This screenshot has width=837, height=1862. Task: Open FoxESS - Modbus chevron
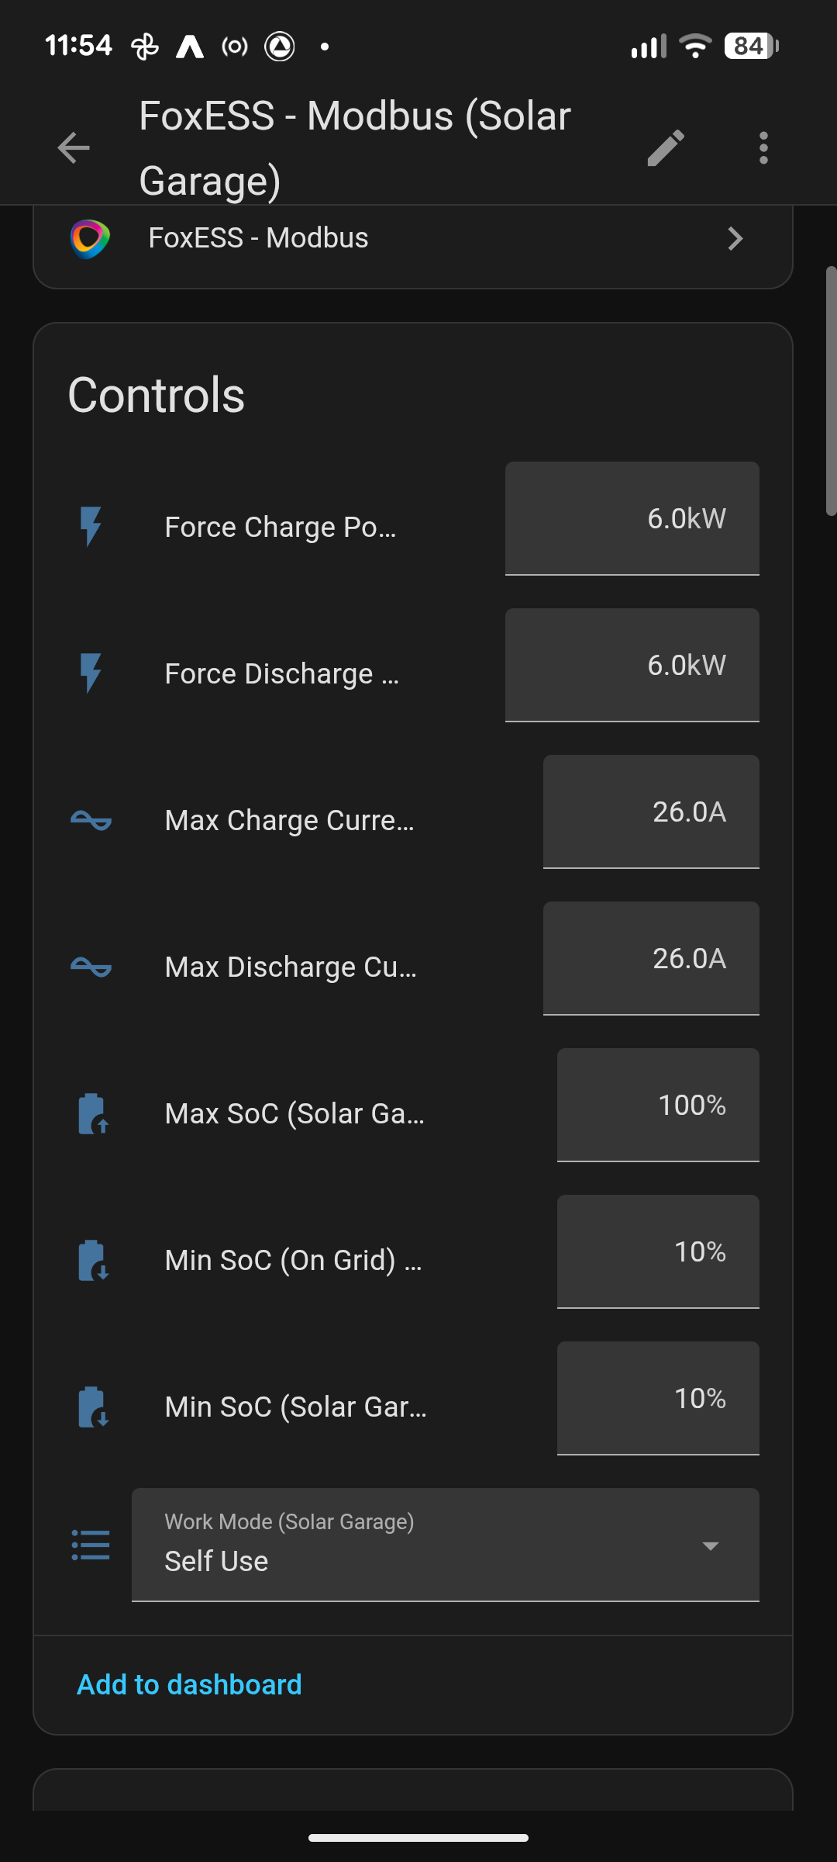(x=735, y=238)
